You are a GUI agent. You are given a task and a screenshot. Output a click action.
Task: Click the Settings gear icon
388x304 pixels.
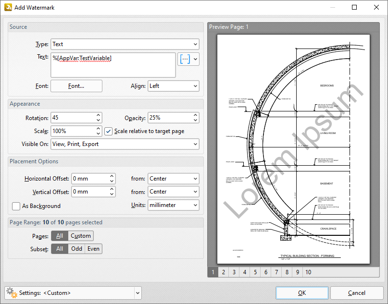point(12,292)
